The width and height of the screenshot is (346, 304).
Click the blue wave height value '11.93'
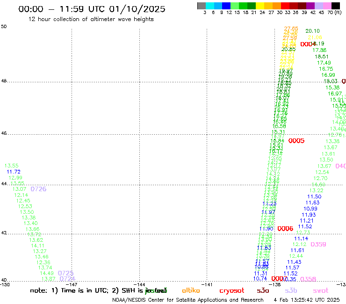coord(309,215)
